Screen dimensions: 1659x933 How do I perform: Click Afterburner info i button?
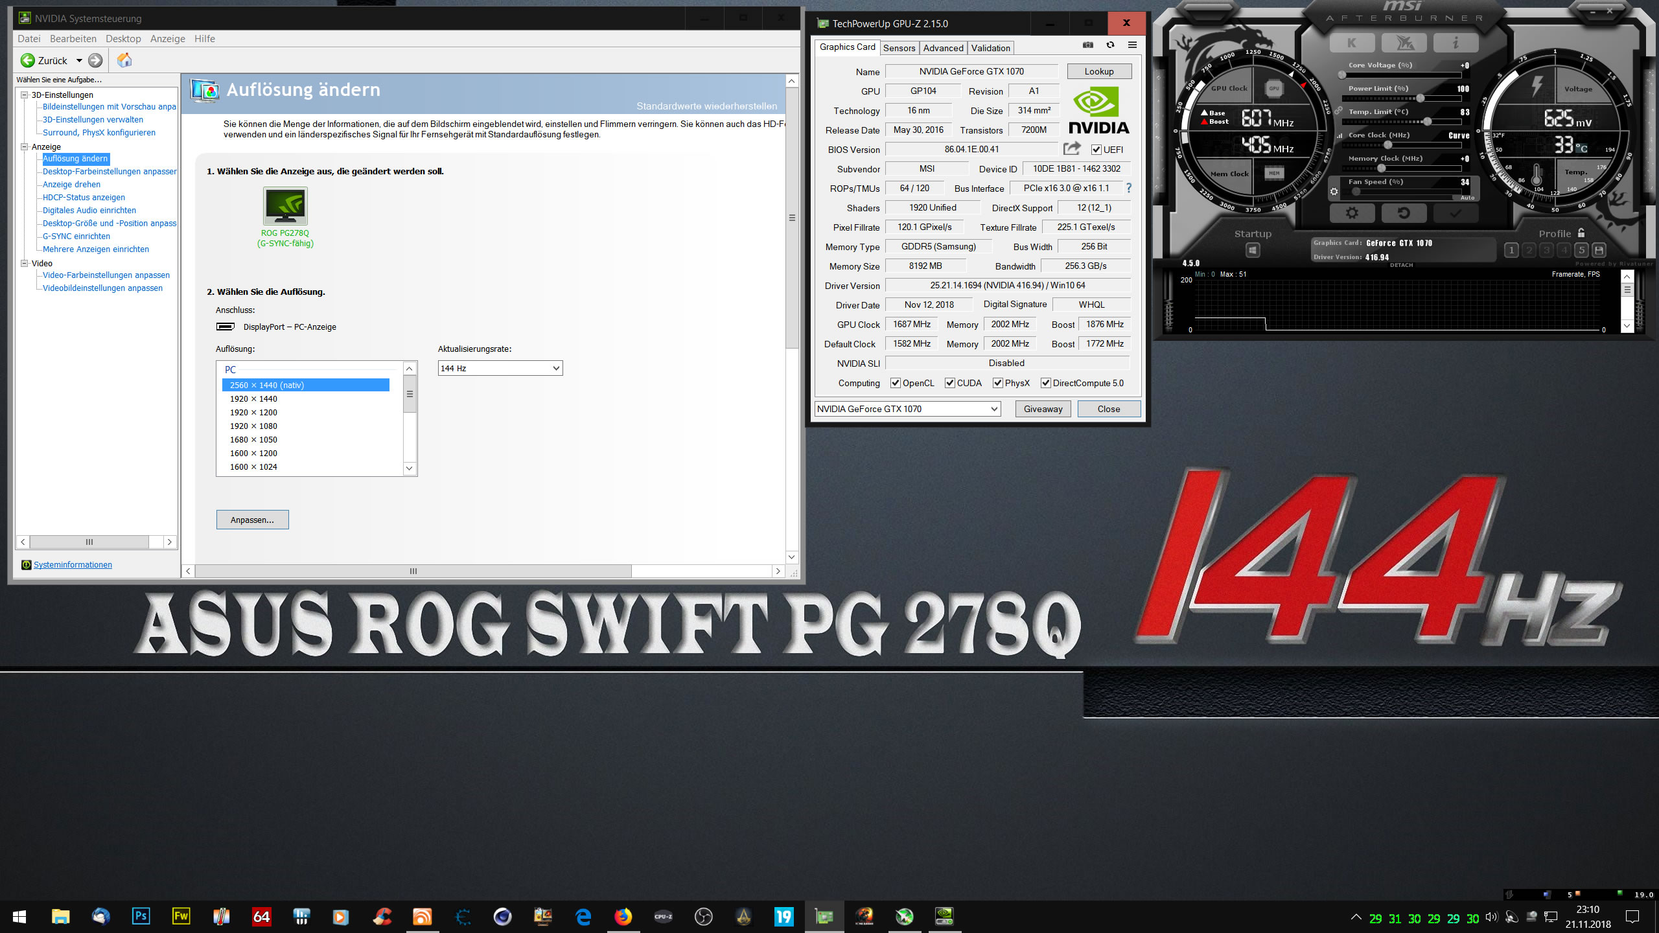[x=1456, y=43]
